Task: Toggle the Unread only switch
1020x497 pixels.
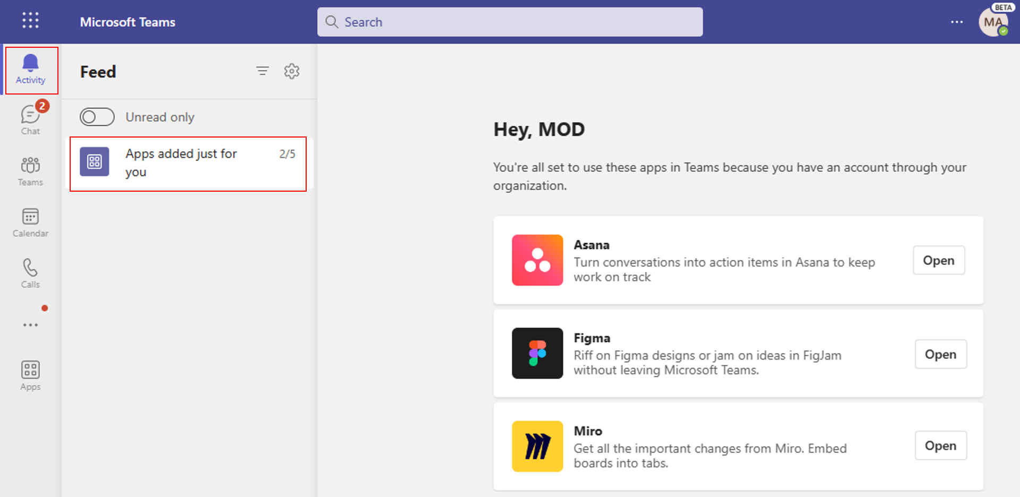Action: click(97, 117)
